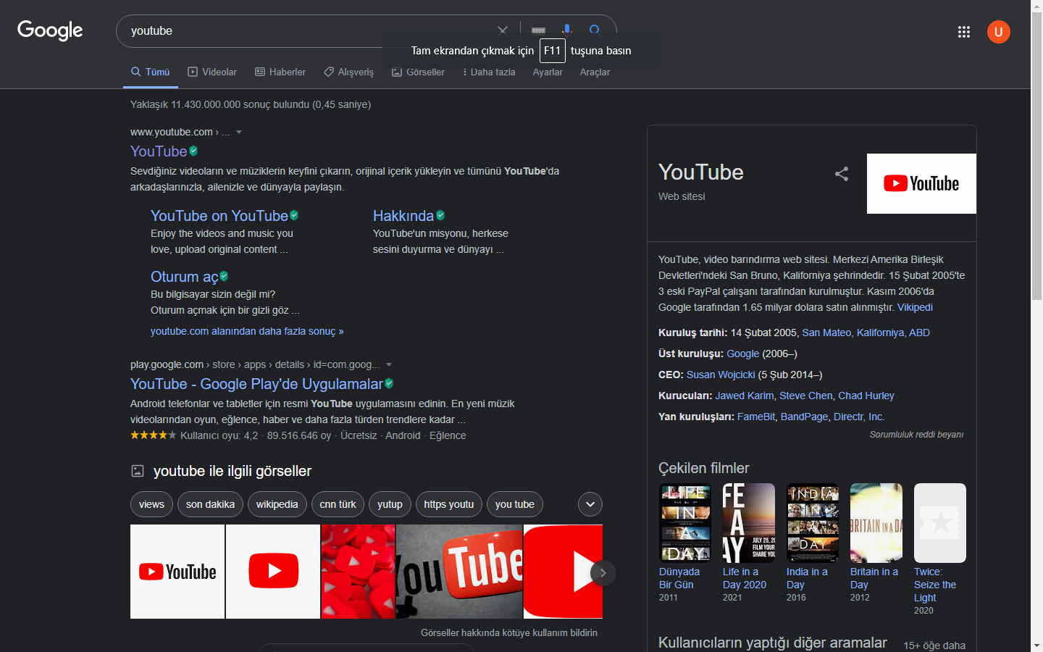Click the image icon beside görseller heading
Viewport: 1043px width, 652px height.
(x=138, y=471)
